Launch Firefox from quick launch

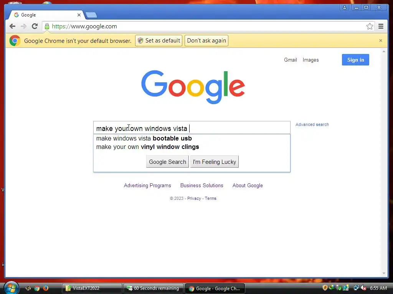[46, 288]
